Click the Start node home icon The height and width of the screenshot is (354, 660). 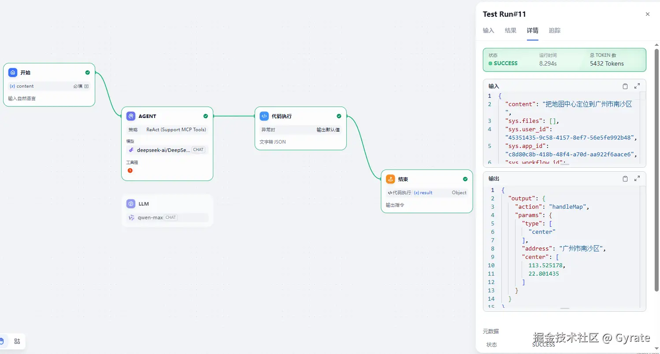[13, 73]
